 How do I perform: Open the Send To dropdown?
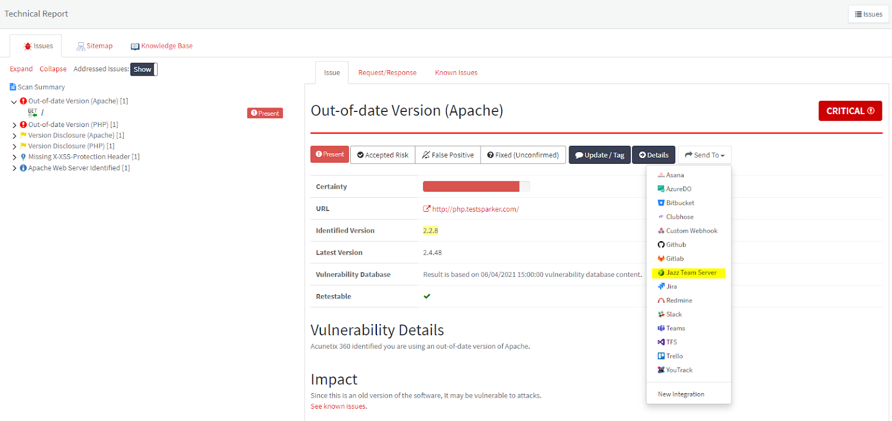click(x=705, y=155)
